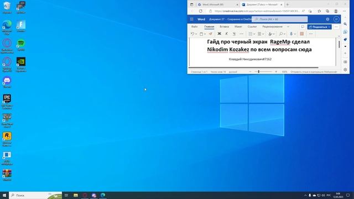Viewport: 354px width, 199px height.
Task: Click the Word search box
Action: point(279,19)
